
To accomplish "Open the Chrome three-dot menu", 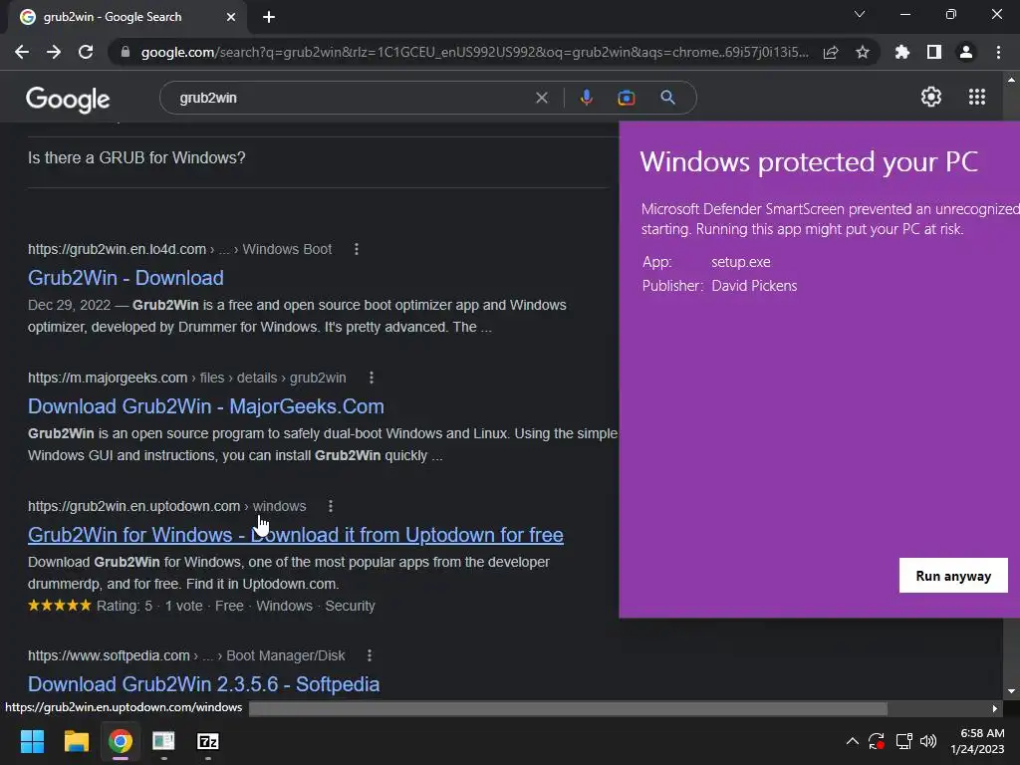I will click(x=998, y=52).
